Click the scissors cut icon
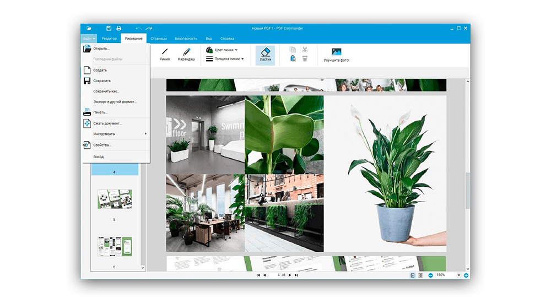551x303 pixels. (x=305, y=50)
